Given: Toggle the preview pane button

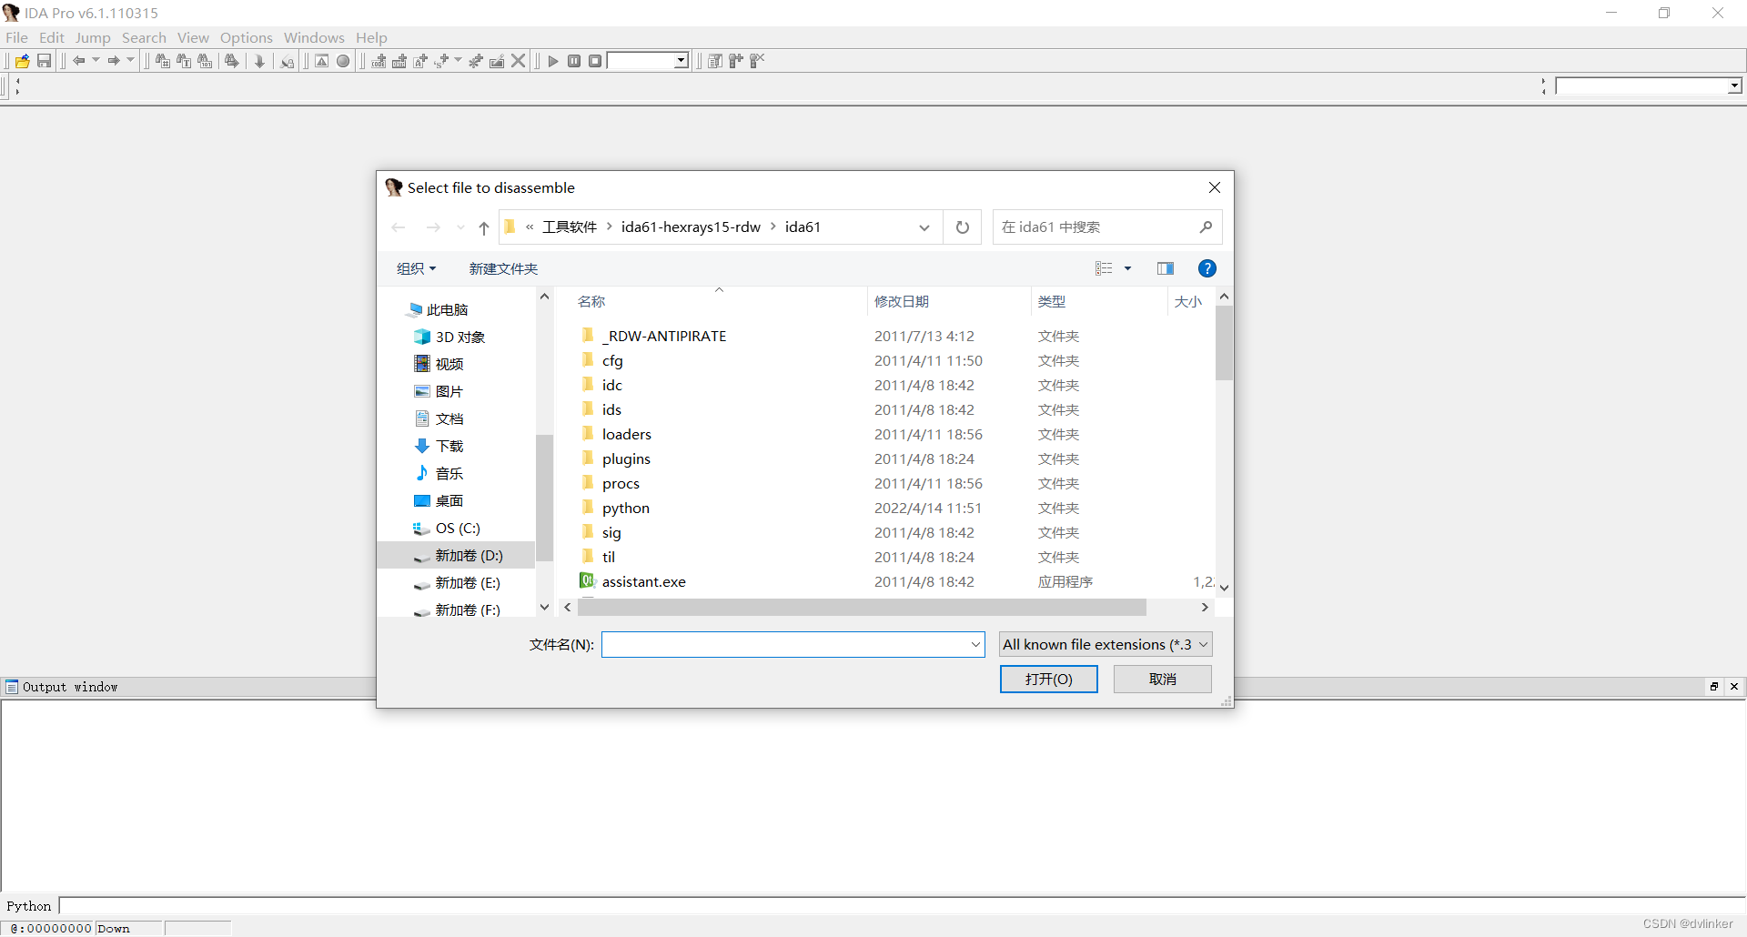Looking at the screenshot, I should 1166,268.
